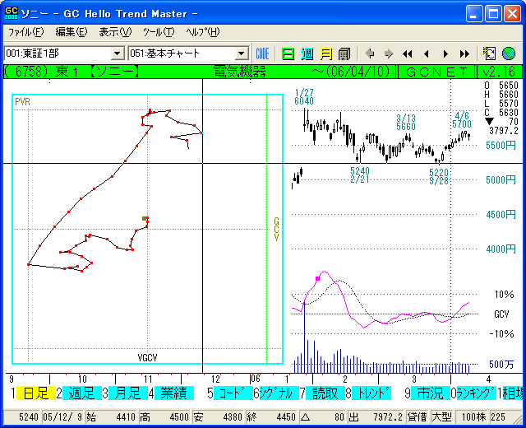
Task: Click the green globe icon
Action: 509,53
